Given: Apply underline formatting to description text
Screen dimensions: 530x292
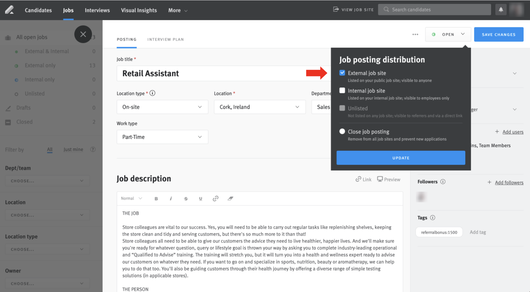Looking at the screenshot, I should [201, 198].
